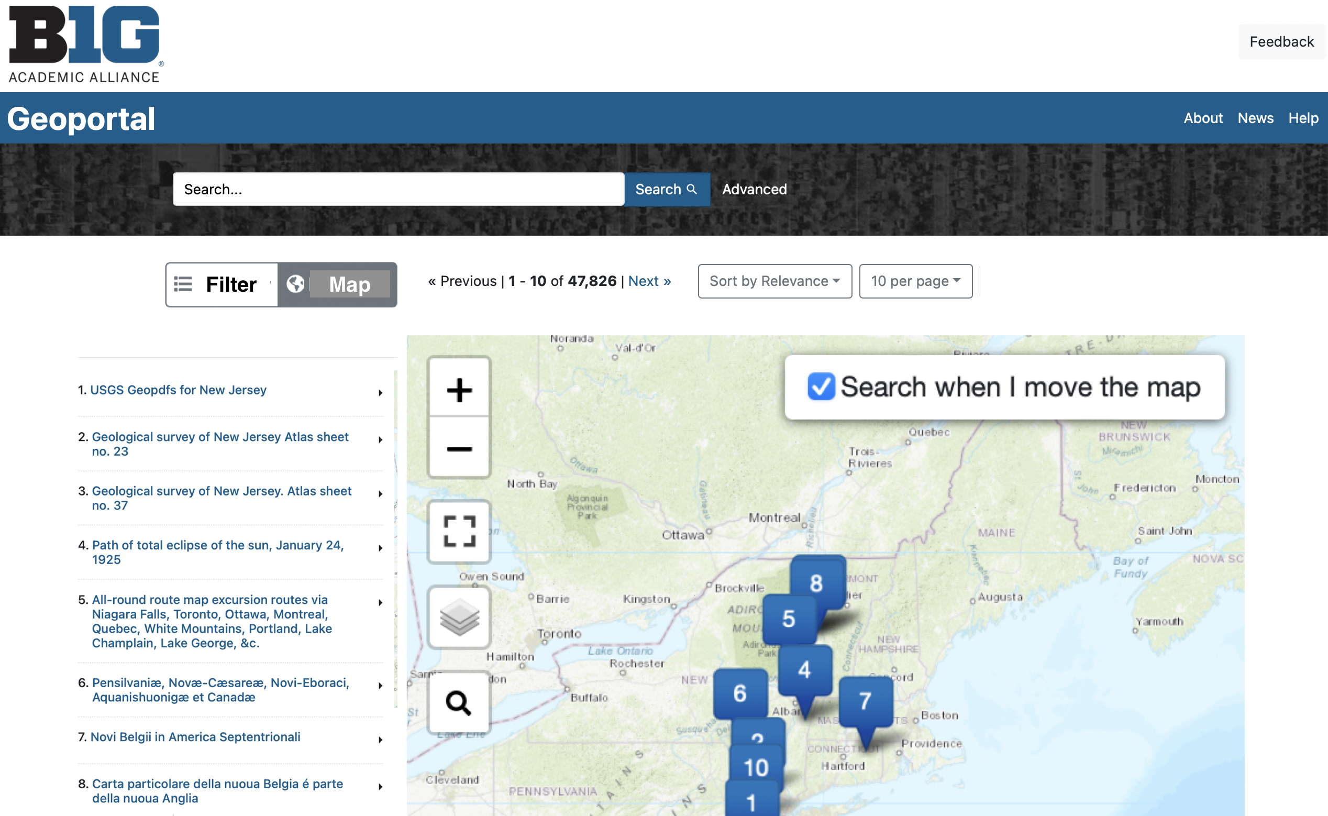The width and height of the screenshot is (1328, 816).
Task: Expand result 1 USGS Geopdfs arrow
Action: pyautogui.click(x=380, y=393)
